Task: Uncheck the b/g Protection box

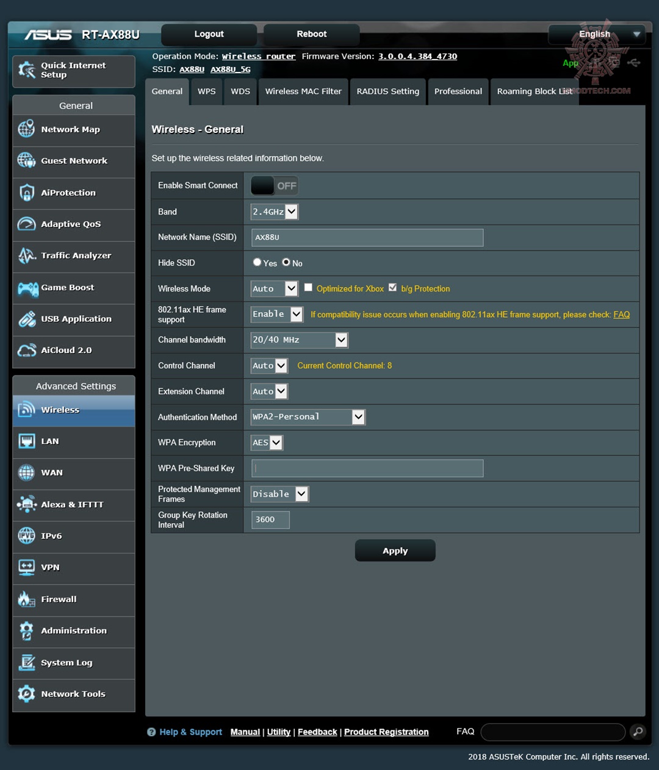Action: 393,287
